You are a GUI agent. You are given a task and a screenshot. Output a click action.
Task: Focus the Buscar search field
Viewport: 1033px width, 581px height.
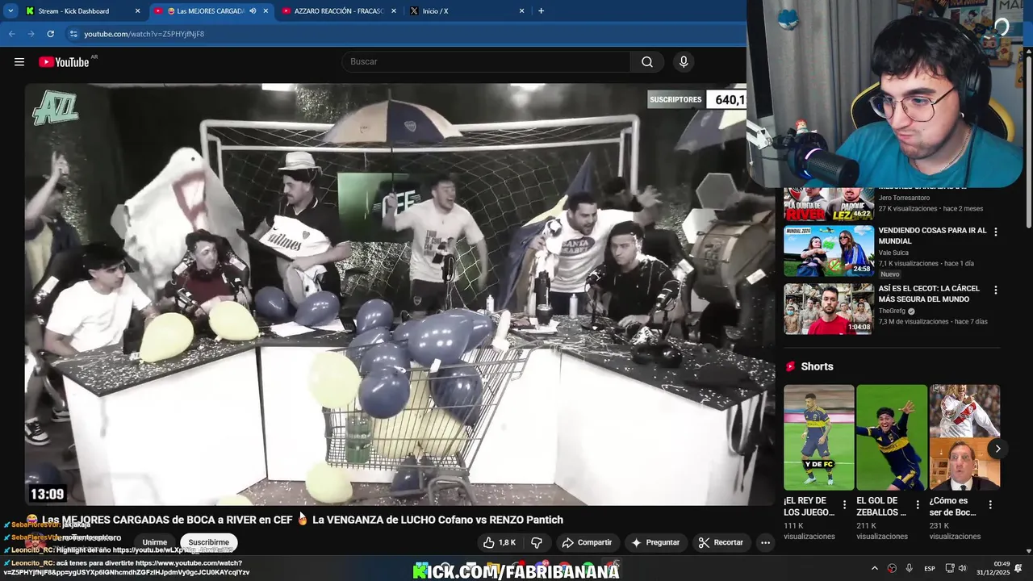tap(486, 62)
